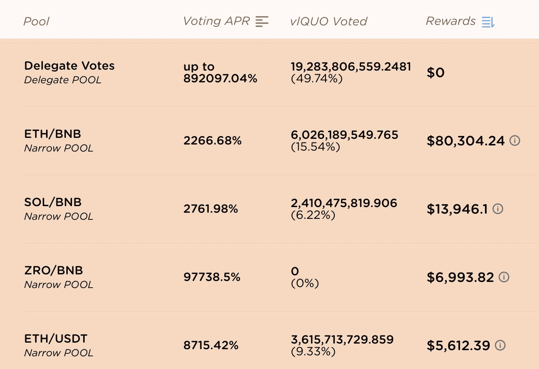Click the Pool column header
This screenshot has width=539, height=369.
[36, 22]
